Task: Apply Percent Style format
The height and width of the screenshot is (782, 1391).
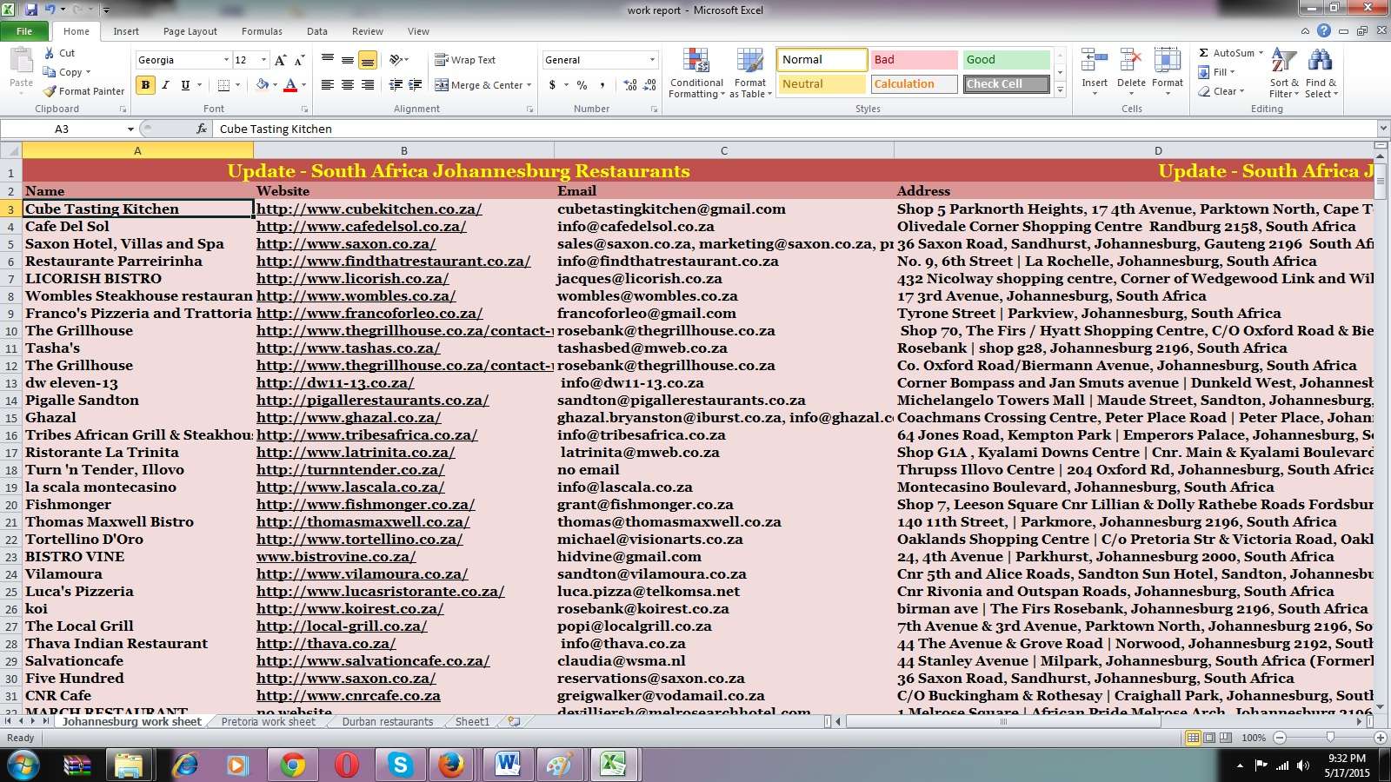Action: 582,85
